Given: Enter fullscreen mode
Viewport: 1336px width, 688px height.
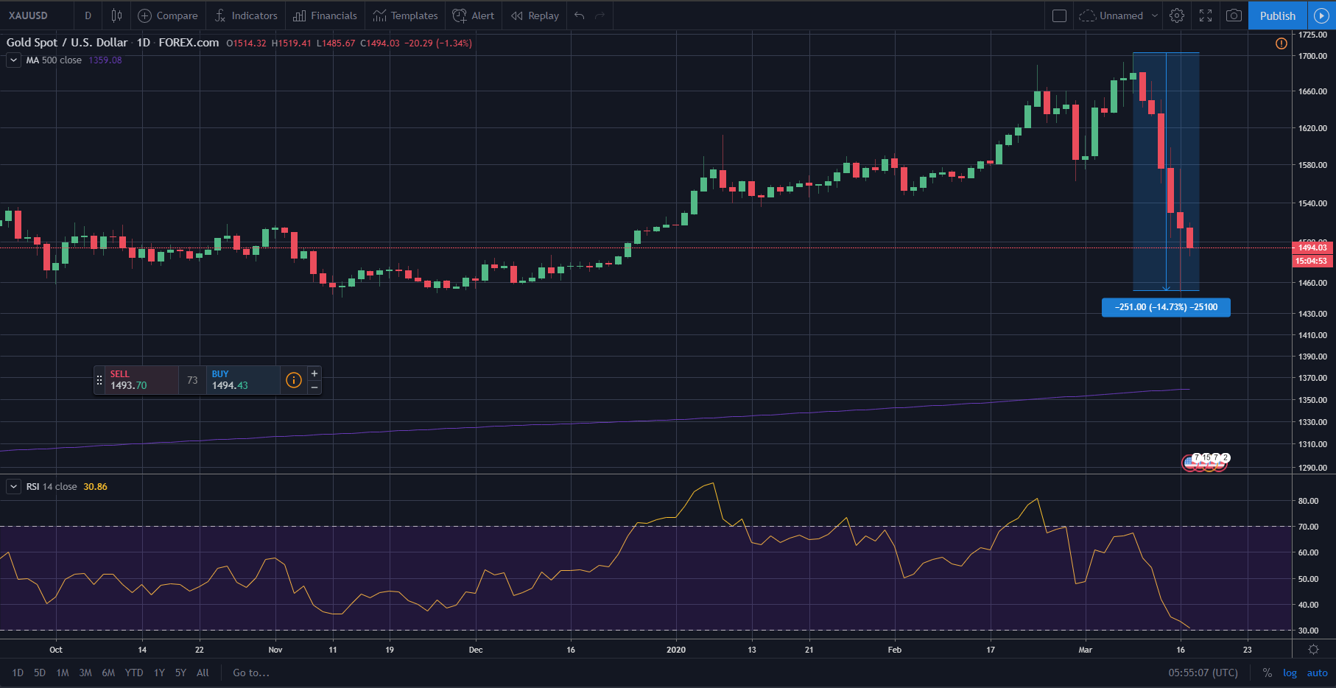Looking at the screenshot, I should point(1206,15).
